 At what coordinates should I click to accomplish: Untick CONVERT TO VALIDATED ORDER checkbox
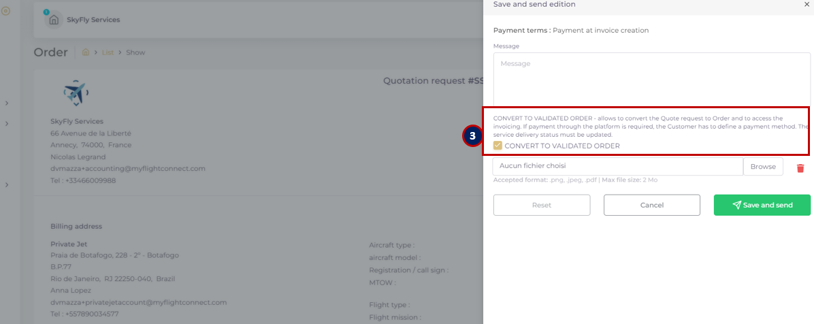pyautogui.click(x=498, y=146)
